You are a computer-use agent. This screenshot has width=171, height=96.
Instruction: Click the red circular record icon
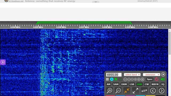click(157, 79)
